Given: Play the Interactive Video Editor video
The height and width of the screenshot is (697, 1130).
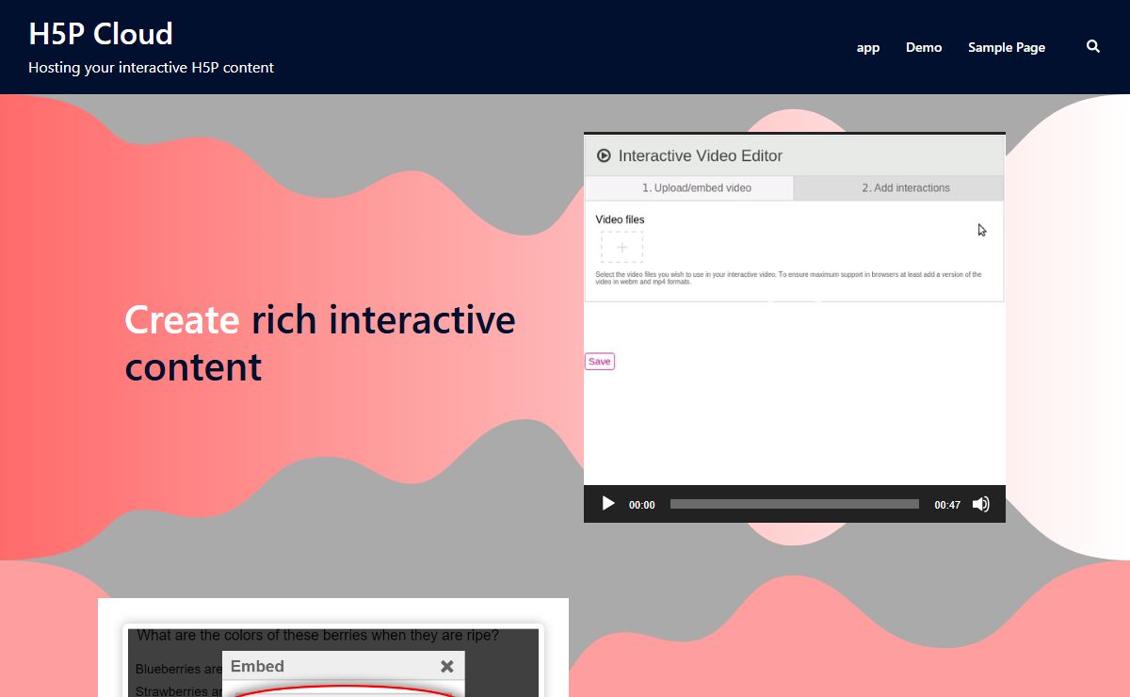Looking at the screenshot, I should [608, 504].
